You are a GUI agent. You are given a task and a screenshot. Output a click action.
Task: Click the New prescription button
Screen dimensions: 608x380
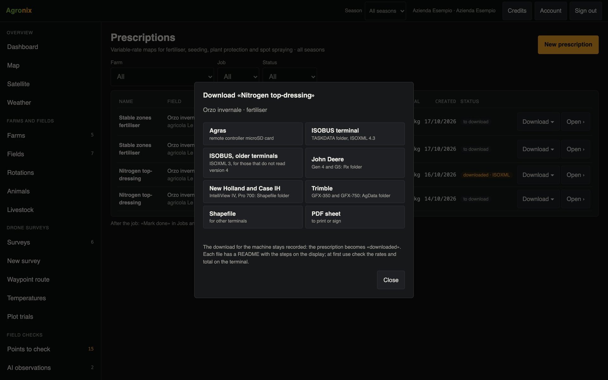click(x=568, y=45)
